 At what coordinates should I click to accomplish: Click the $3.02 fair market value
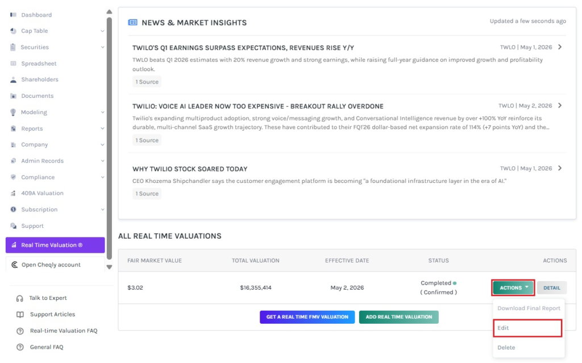(135, 287)
